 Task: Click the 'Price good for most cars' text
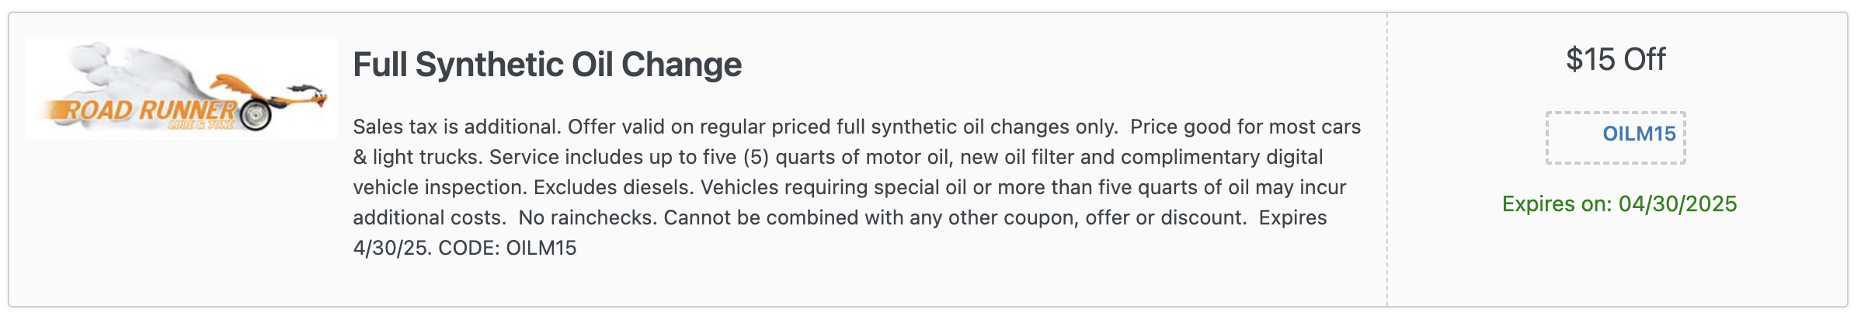pos(1245,127)
